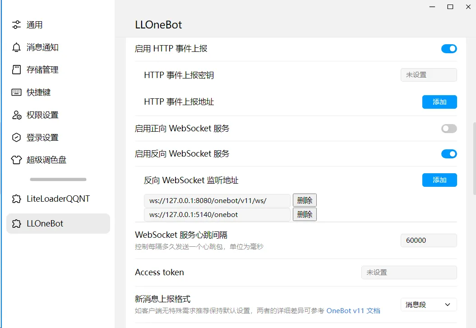Edit the ws://127.0.0.1:5140/onebot address field
The width and height of the screenshot is (476, 328).
217,214
